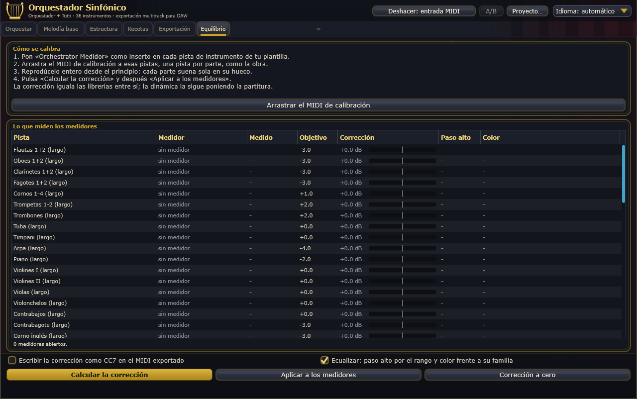637x399 pixels.
Task: Click Calcular la corrección button
Action: [109, 375]
